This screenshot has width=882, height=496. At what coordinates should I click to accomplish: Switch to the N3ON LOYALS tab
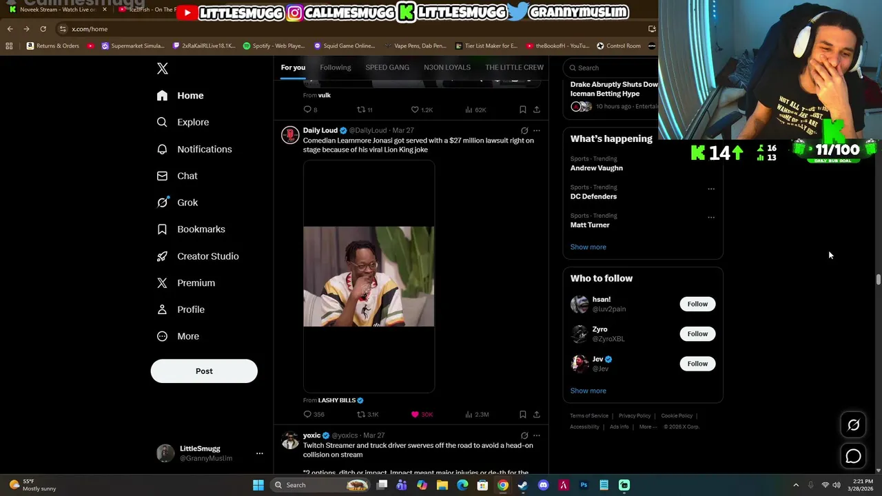click(x=447, y=68)
